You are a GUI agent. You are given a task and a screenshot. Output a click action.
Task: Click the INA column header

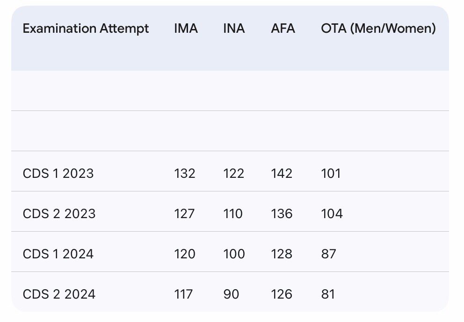coord(234,29)
